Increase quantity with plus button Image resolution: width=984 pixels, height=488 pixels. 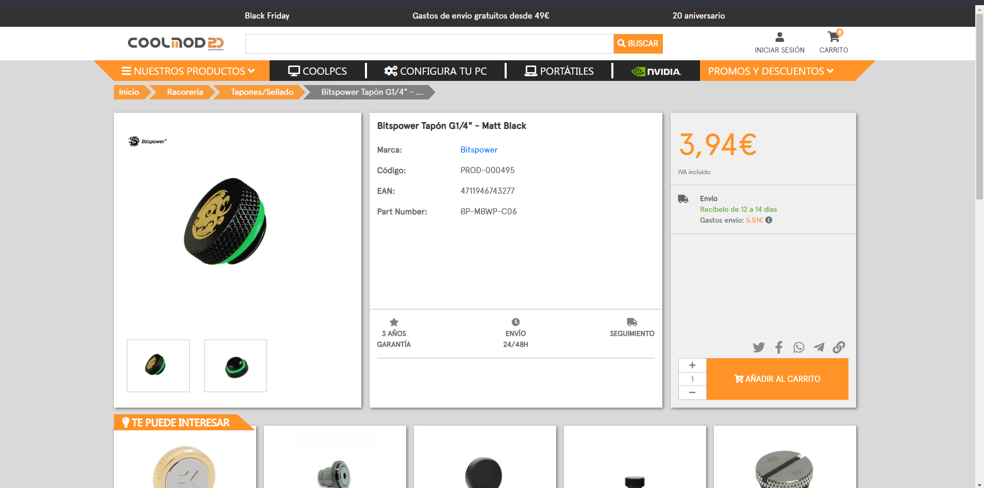tap(692, 365)
